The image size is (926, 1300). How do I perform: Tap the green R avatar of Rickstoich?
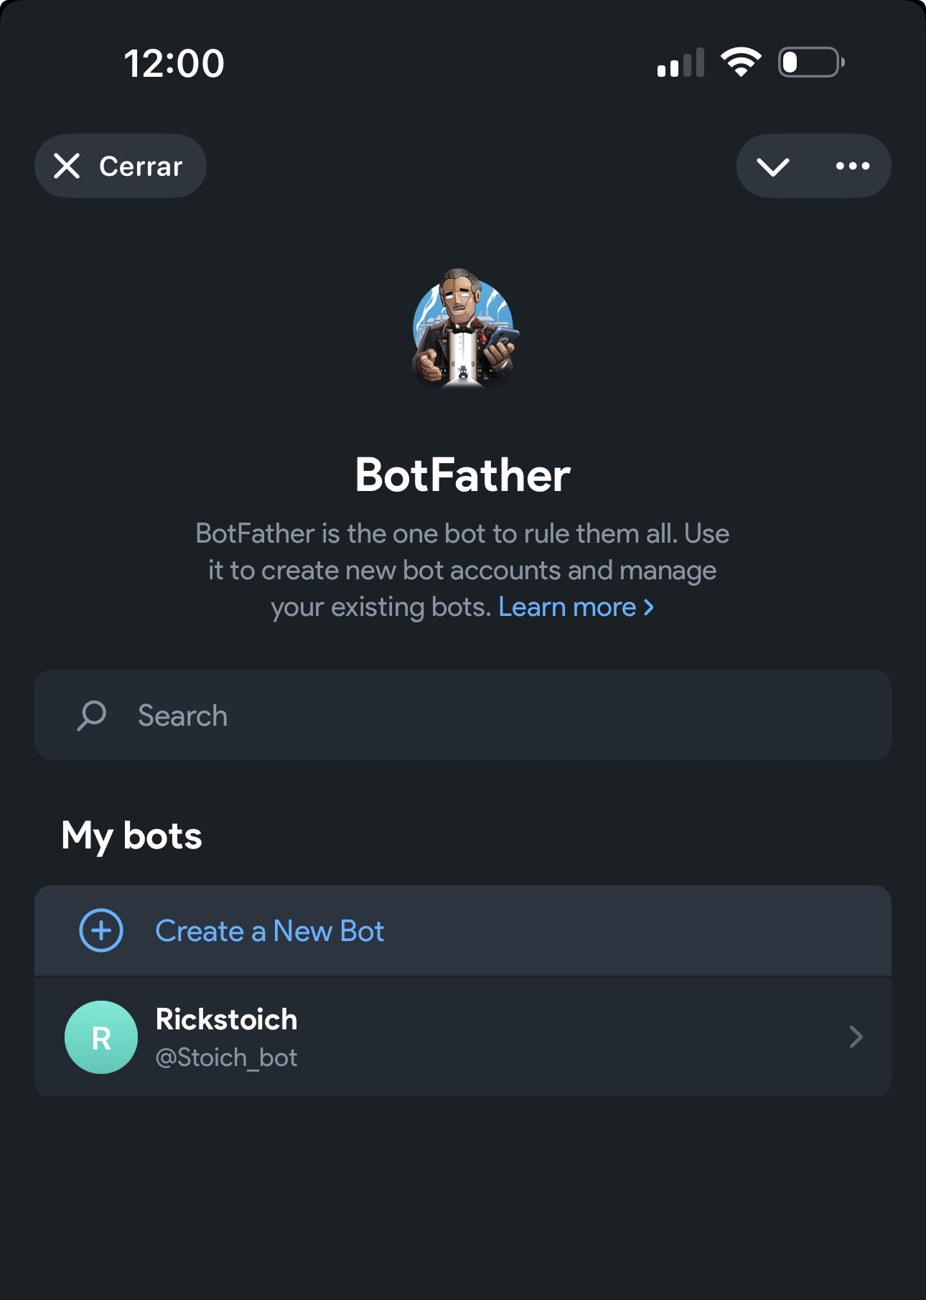coord(101,1037)
